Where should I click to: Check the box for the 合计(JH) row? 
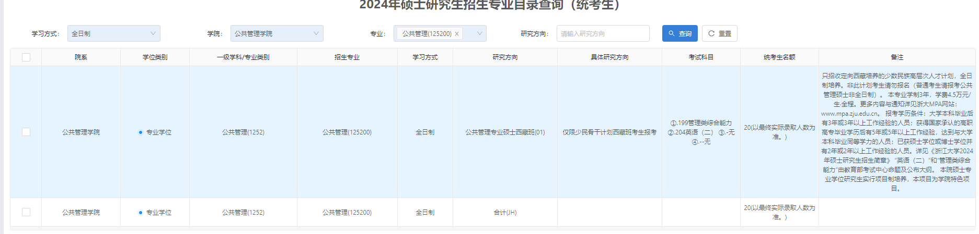(x=26, y=212)
